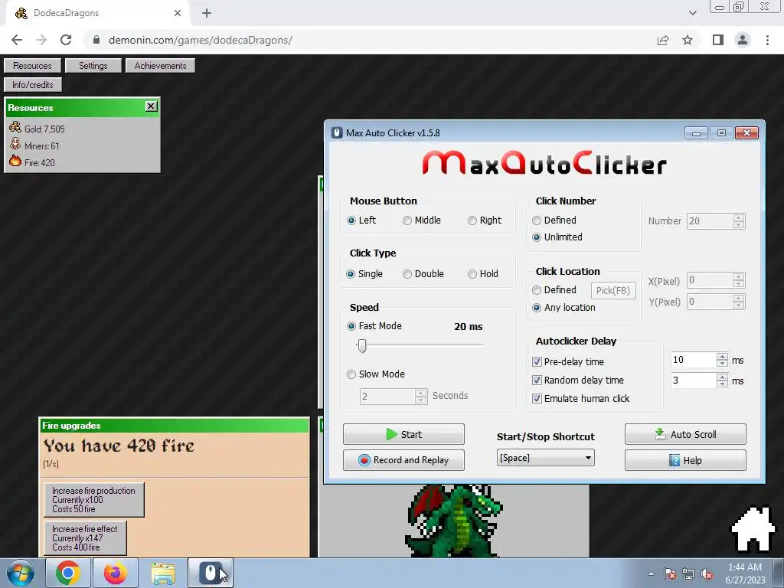Open the game Settings menu
The height and width of the screenshot is (588, 784).
[x=93, y=66]
